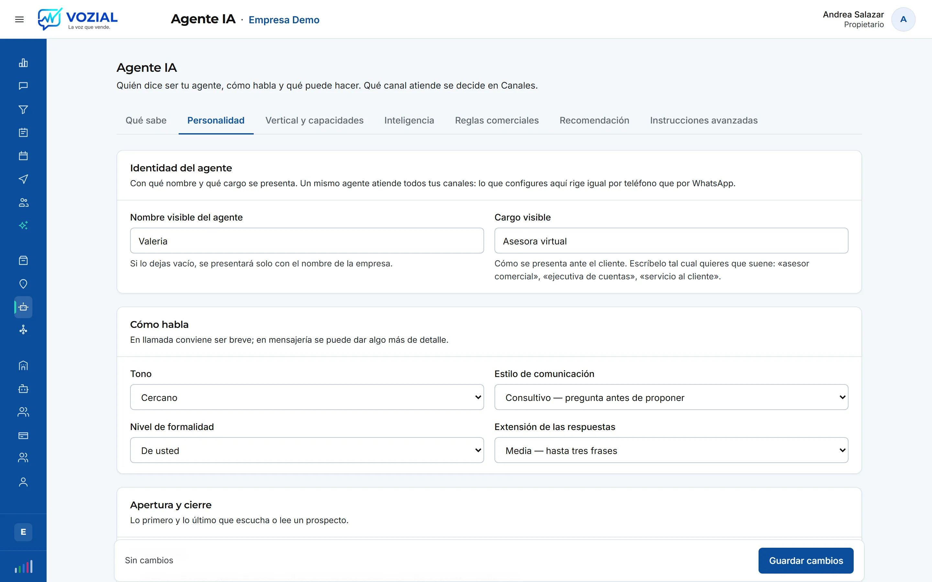Viewport: 932px width, 582px height.
Task: Click the Guardar cambios button
Action: [806, 560]
